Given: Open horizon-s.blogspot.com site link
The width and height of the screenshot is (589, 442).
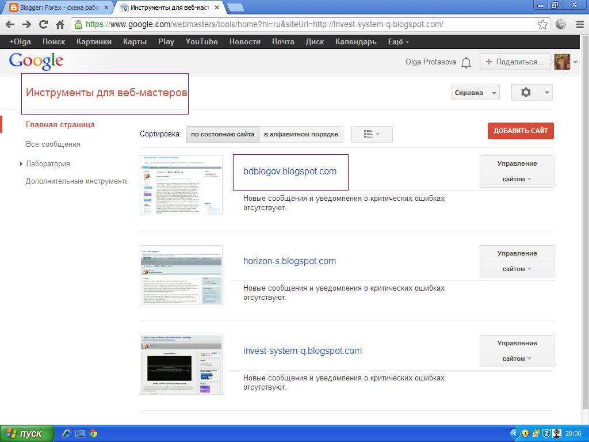Looking at the screenshot, I should point(290,261).
